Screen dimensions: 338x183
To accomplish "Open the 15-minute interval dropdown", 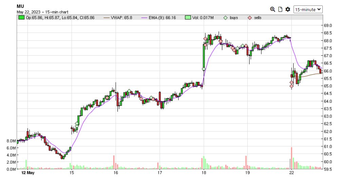I will pos(308,10).
